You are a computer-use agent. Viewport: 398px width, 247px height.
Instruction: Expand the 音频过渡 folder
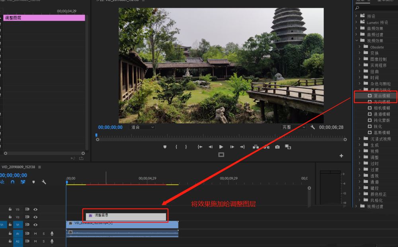point(356,35)
